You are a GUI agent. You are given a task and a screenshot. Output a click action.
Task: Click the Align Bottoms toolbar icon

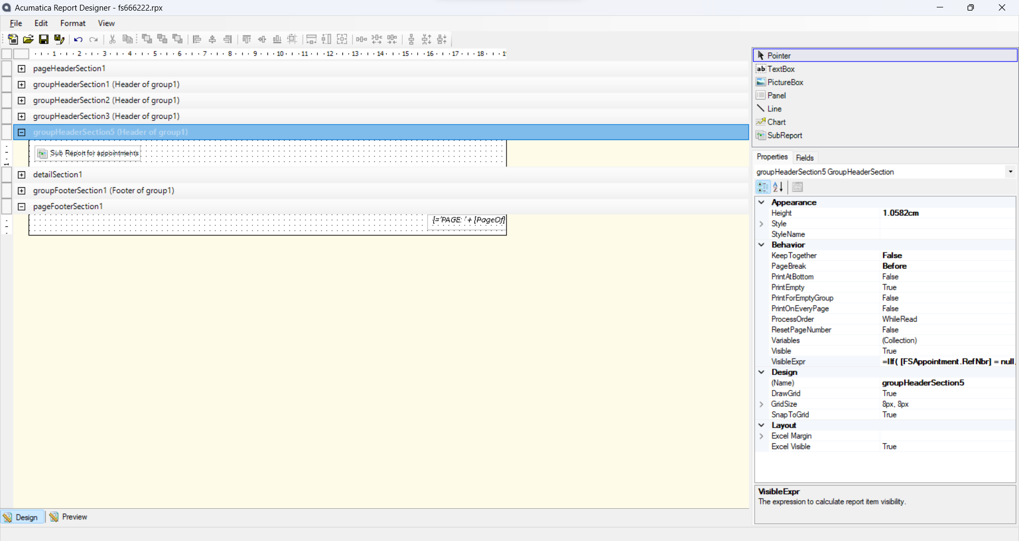(x=277, y=39)
